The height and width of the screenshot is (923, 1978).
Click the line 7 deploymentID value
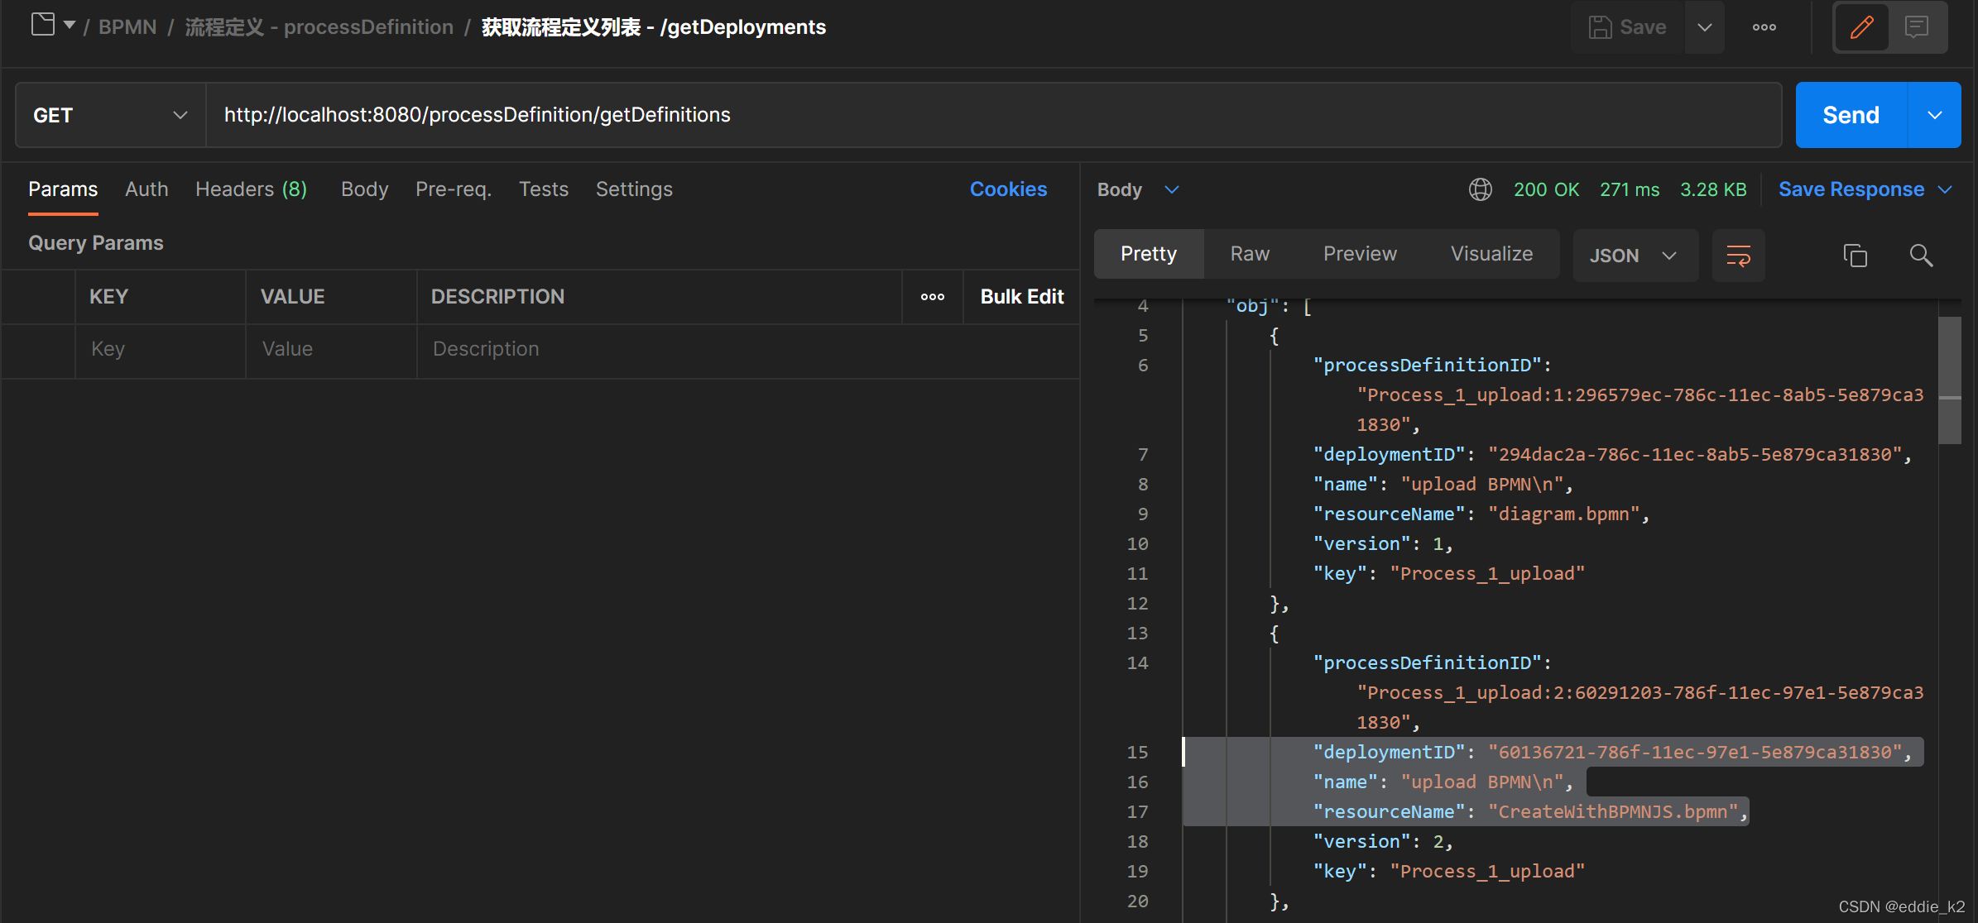[1695, 455]
